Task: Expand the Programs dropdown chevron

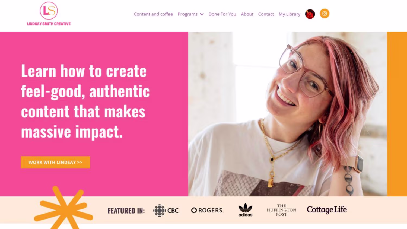Action: (202, 14)
